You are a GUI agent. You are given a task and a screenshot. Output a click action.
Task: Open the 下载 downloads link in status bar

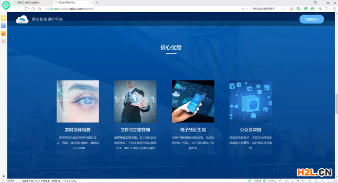pos(297,181)
